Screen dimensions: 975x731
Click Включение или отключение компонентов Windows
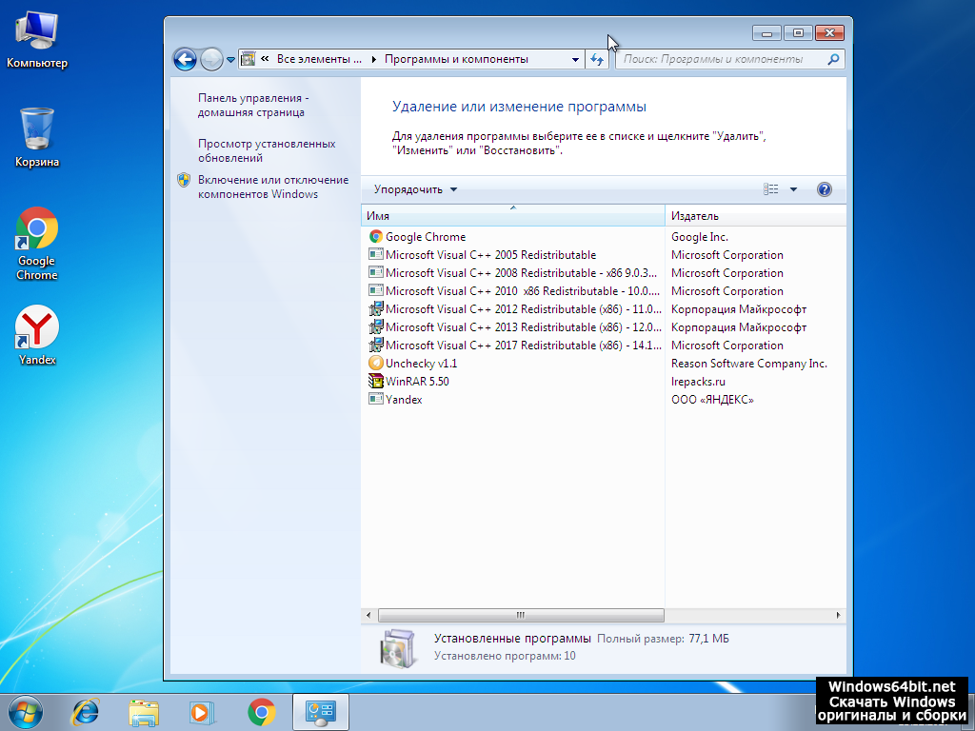273,187
